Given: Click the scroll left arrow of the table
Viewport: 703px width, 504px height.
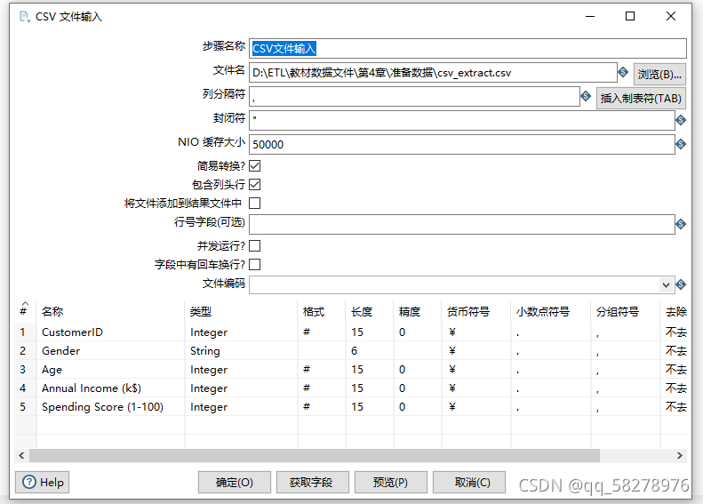Looking at the screenshot, I should 21,456.
